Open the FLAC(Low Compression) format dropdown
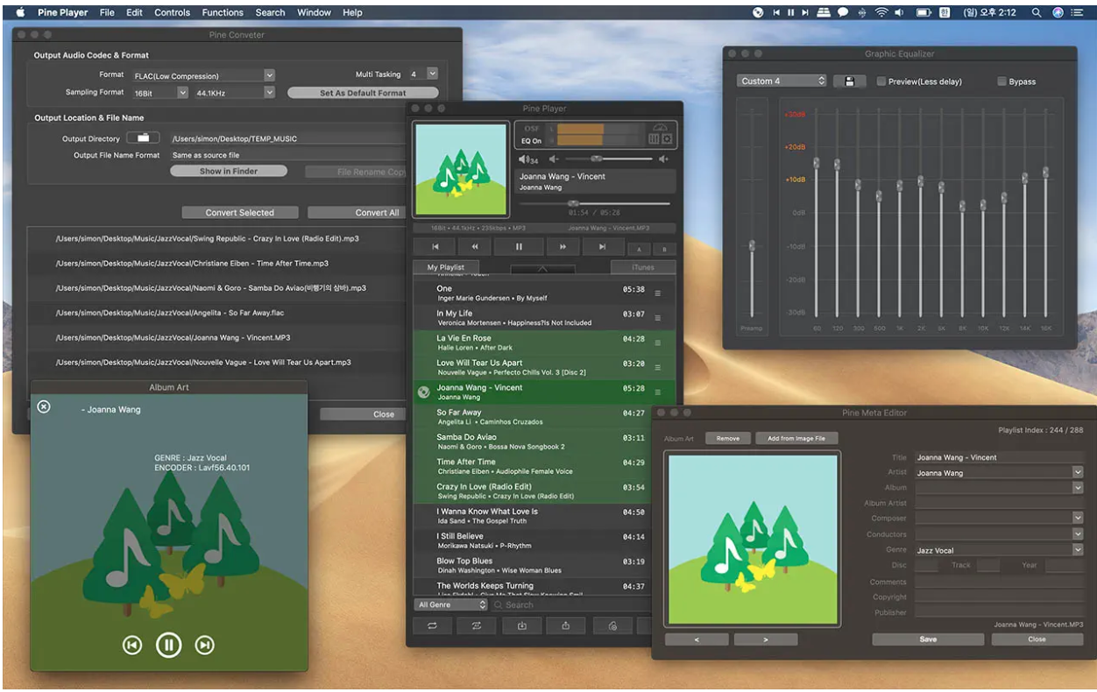 (x=203, y=75)
